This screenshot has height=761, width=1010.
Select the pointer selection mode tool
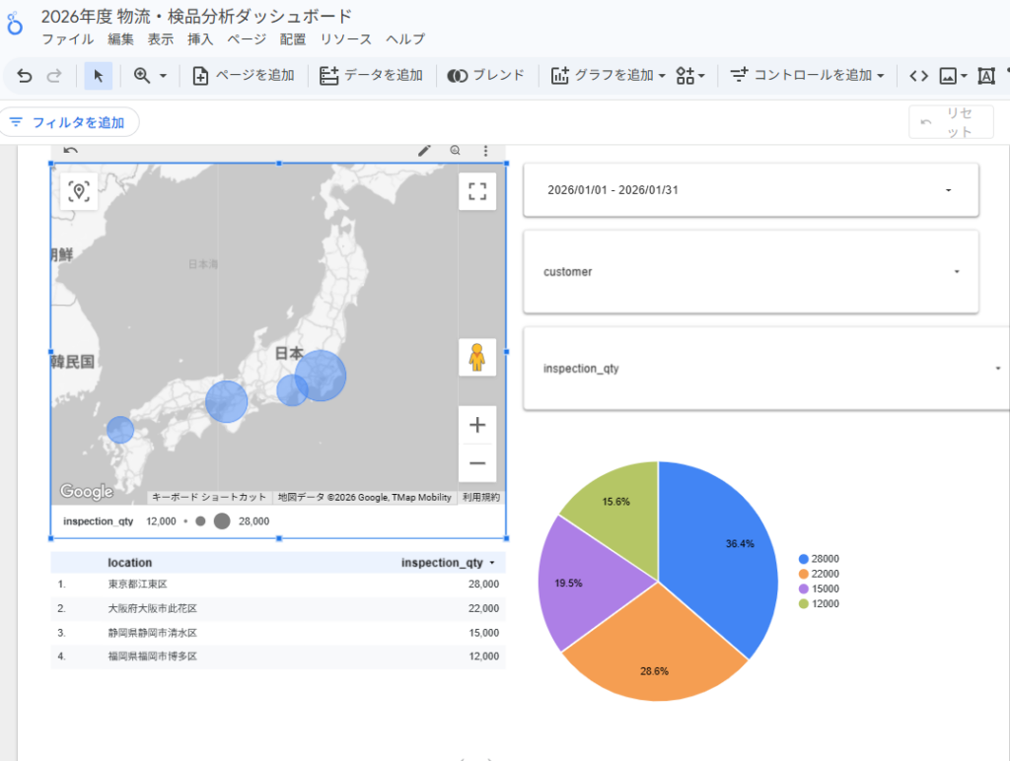[x=98, y=76]
